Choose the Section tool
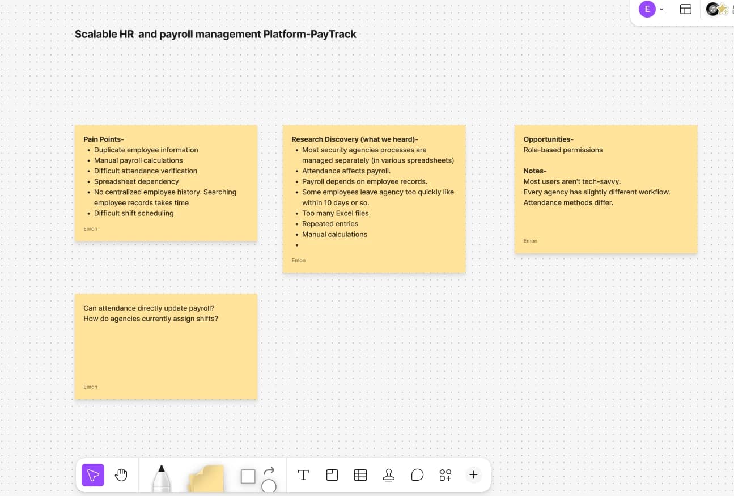 332,475
